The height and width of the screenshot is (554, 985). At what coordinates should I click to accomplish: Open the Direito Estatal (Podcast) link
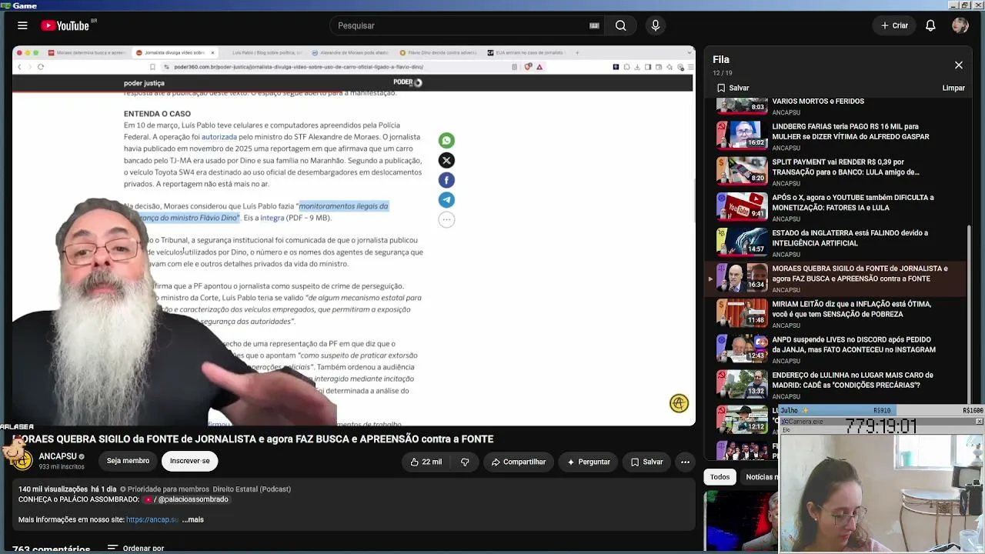pos(252,489)
